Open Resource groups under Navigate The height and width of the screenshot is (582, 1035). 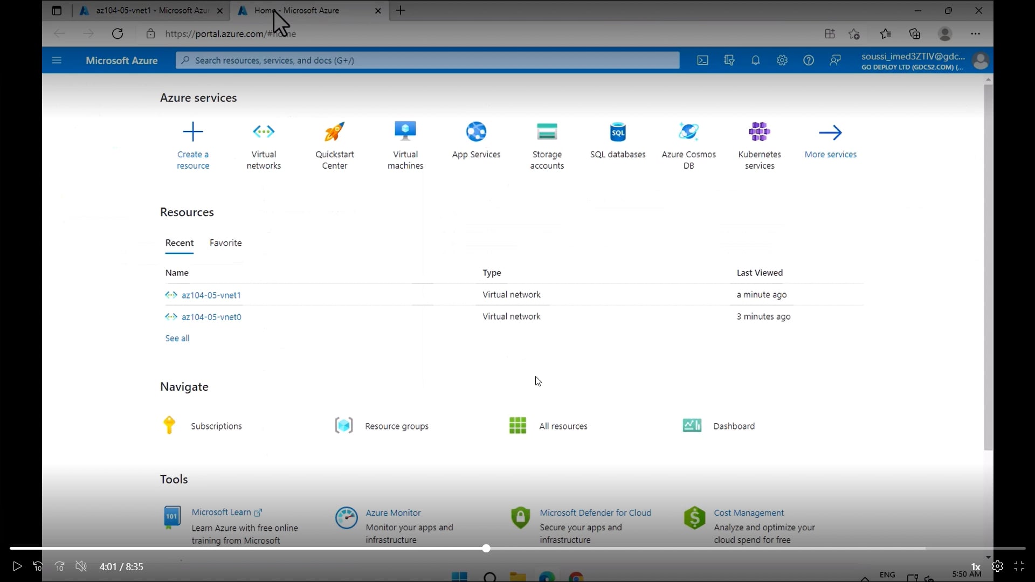click(x=397, y=425)
